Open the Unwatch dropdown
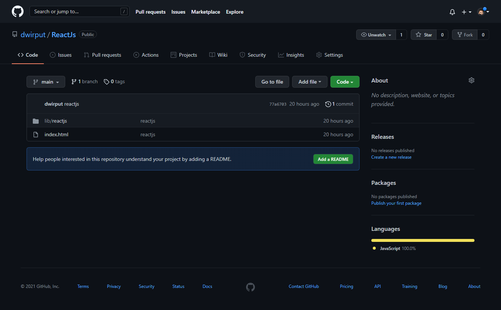The height and width of the screenshot is (310, 501). 376,35
